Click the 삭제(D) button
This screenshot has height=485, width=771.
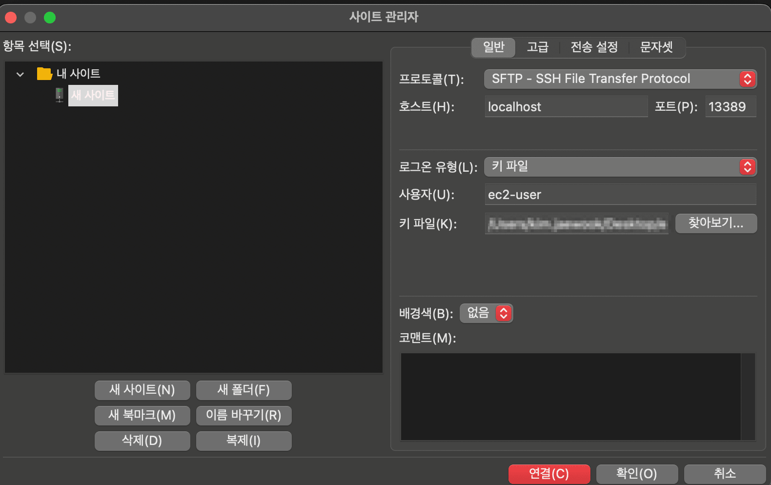[142, 441]
